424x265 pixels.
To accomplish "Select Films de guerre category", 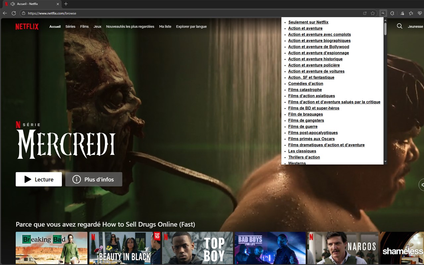I will 303,127.
